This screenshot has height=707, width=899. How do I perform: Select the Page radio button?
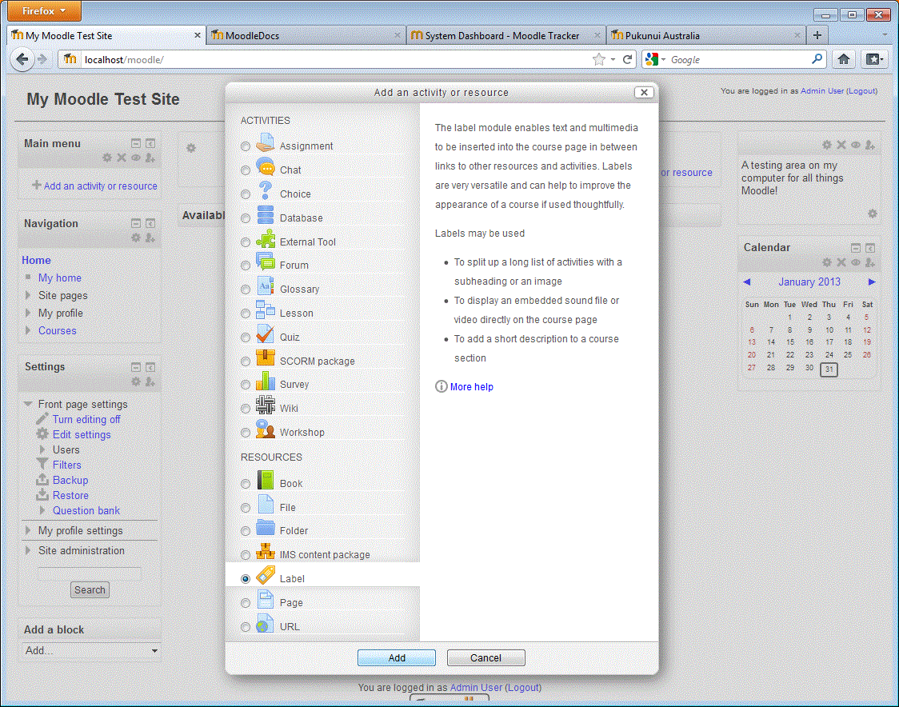[x=246, y=603]
